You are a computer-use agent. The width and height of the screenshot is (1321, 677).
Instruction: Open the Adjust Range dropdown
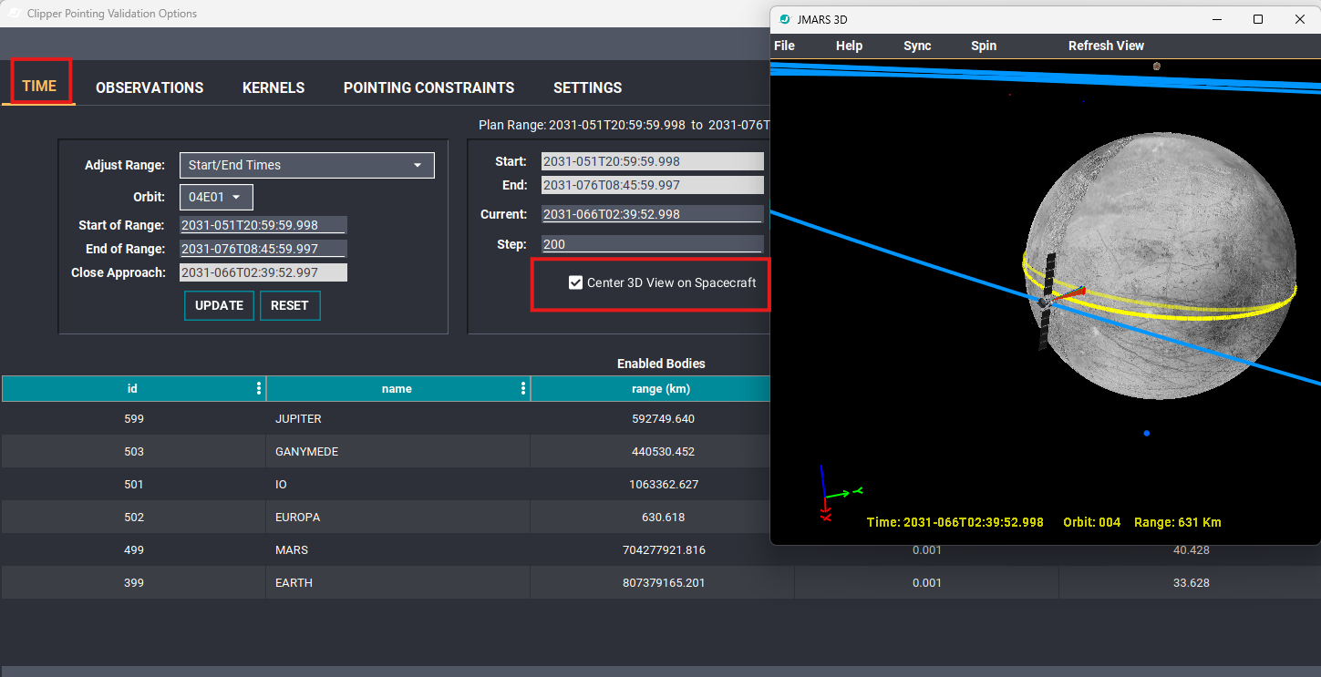click(307, 165)
